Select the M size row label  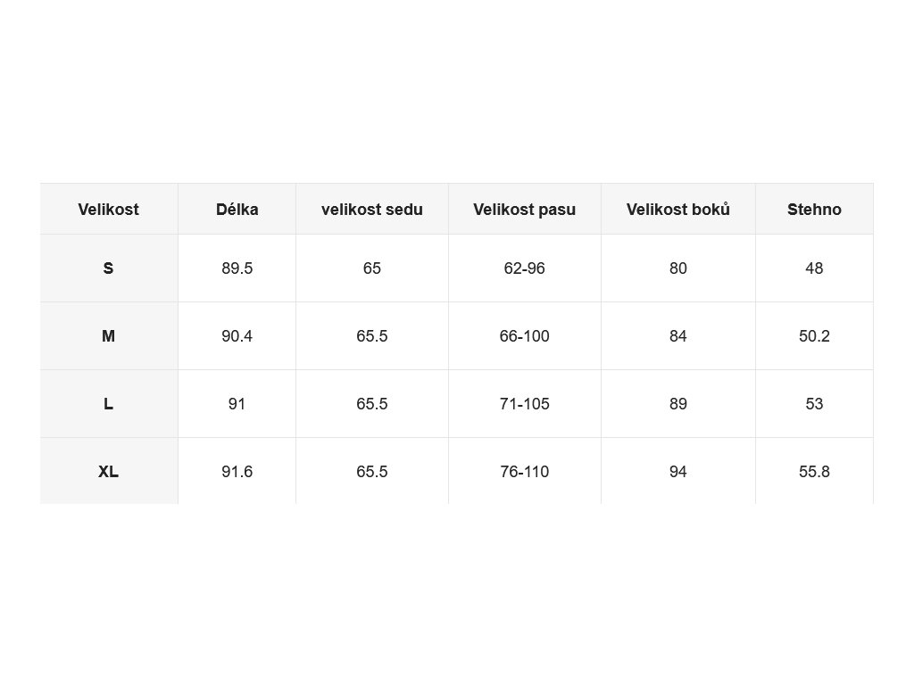[x=108, y=336]
